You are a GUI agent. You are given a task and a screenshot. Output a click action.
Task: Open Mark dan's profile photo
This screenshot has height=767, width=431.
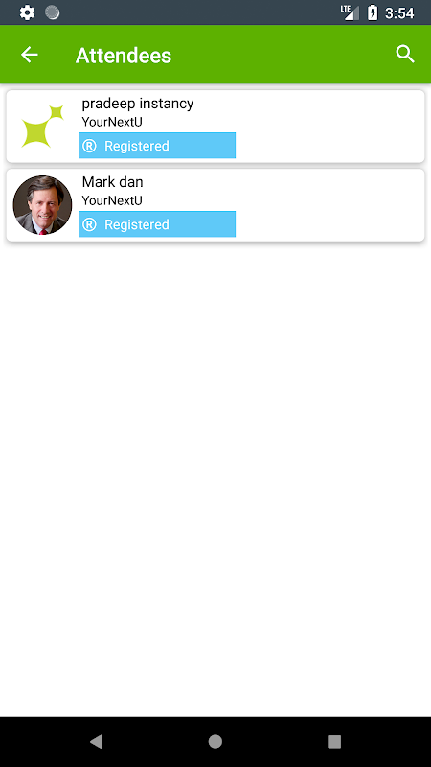(42, 205)
